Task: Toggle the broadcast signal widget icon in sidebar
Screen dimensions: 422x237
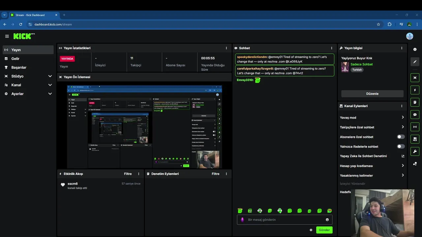Action: pyautogui.click(x=415, y=127)
